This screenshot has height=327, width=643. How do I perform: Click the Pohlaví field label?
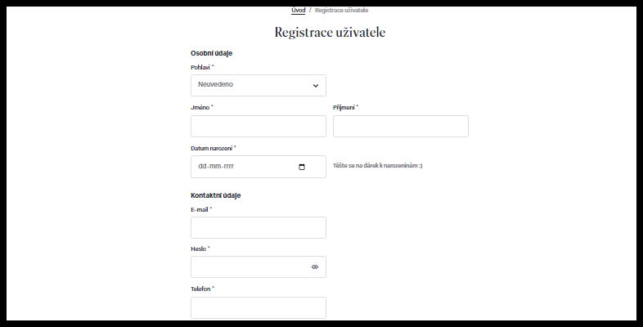(200, 67)
